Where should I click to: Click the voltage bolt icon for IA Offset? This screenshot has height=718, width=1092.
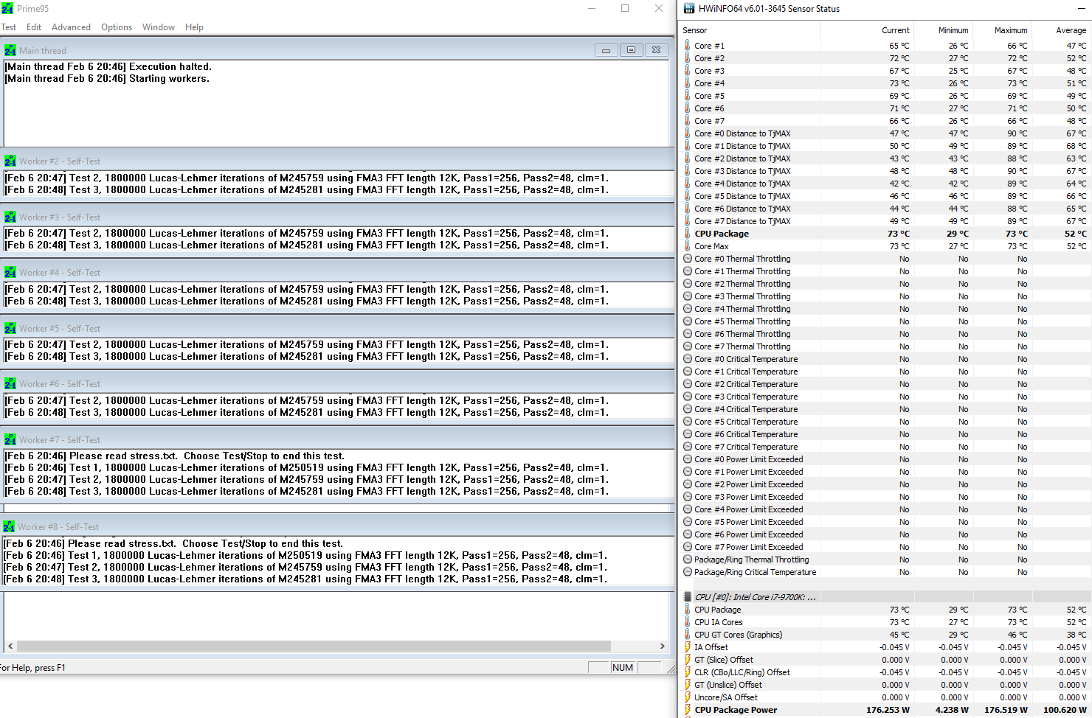click(688, 647)
